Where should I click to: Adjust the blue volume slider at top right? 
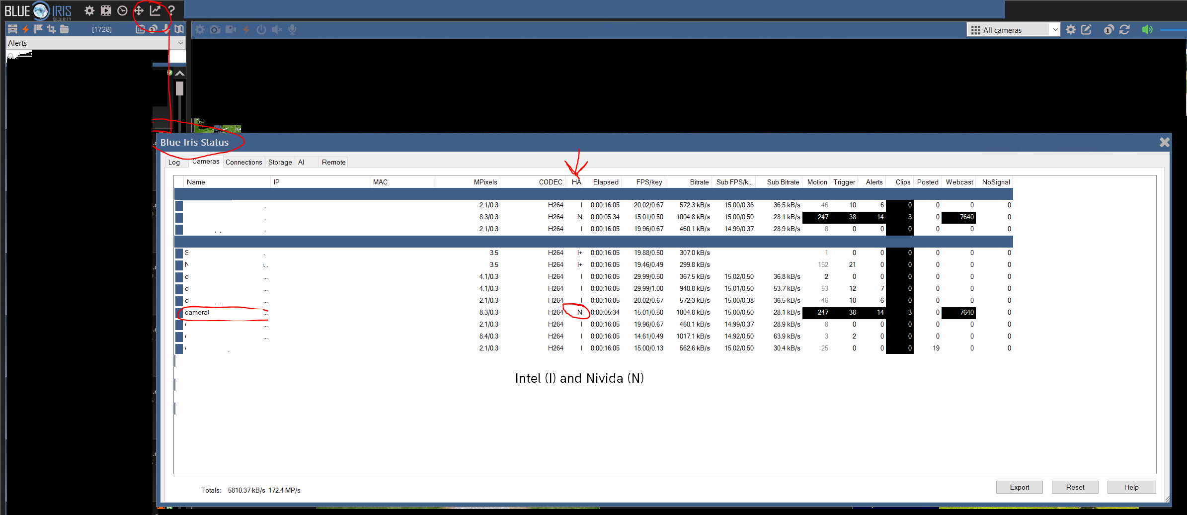1173,30
